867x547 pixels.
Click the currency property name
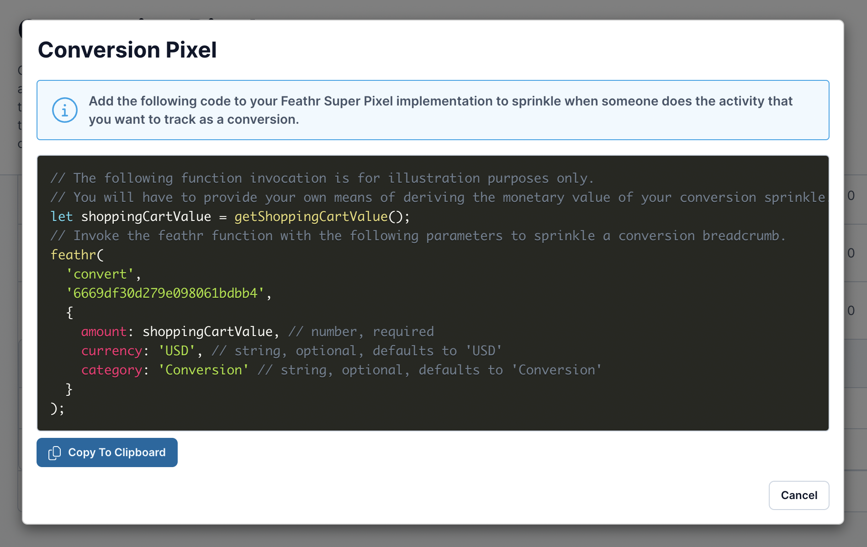coord(111,351)
